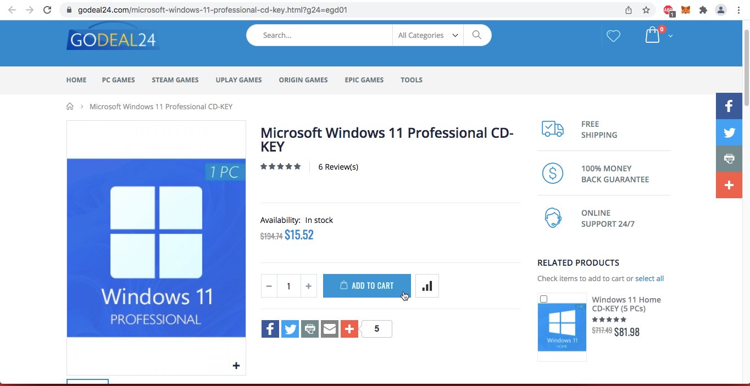Viewport: 750px width, 386px height.
Task: Open Windows 11 Home CD-KEY (5 PCs) link
Action: [x=626, y=304]
